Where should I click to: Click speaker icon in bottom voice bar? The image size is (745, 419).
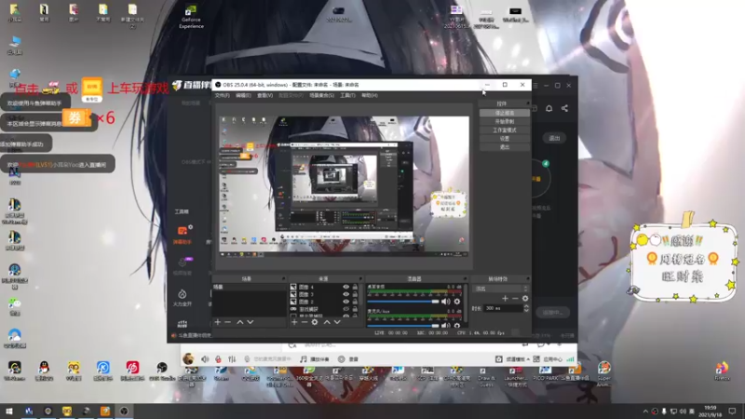tap(205, 359)
